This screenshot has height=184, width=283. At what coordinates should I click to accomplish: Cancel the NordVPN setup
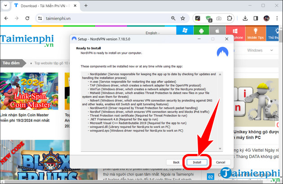[221, 162]
